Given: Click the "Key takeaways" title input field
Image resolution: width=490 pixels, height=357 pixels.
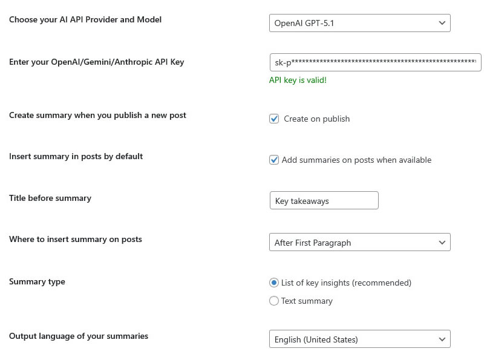Looking at the screenshot, I should tap(324, 200).
